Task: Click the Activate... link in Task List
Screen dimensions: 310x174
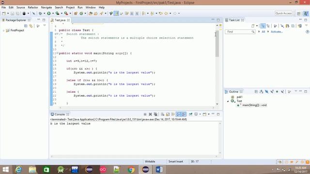Action: coord(277,31)
